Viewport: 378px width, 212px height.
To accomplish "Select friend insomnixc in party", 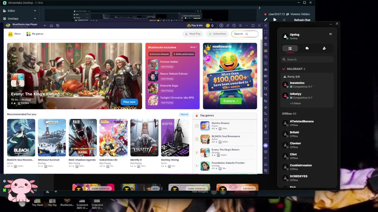I will pos(307,85).
